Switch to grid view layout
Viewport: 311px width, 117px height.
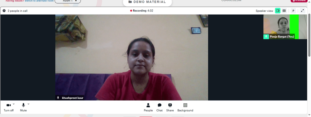284,11
